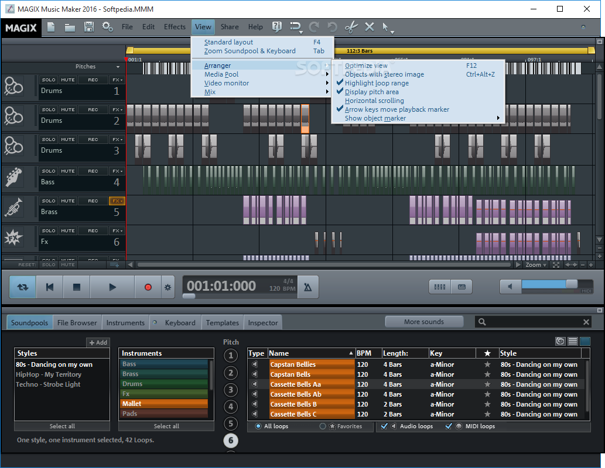
Task: Open project via the folder icon
Action: coord(70,27)
